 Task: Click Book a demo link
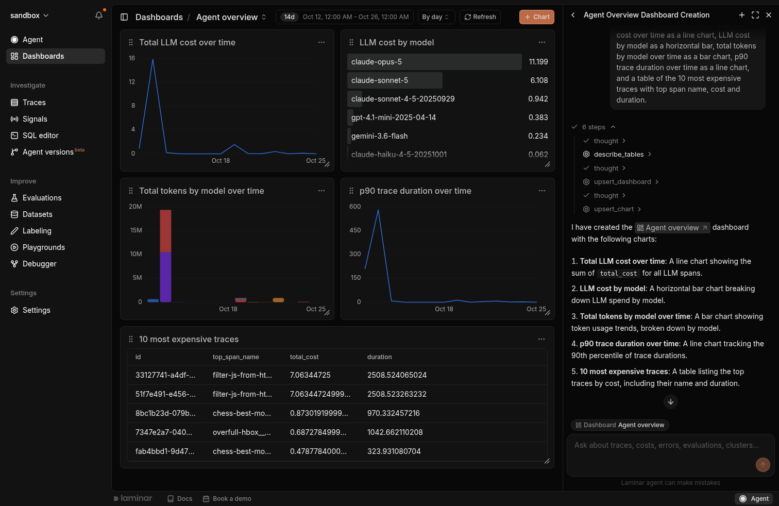click(227, 499)
